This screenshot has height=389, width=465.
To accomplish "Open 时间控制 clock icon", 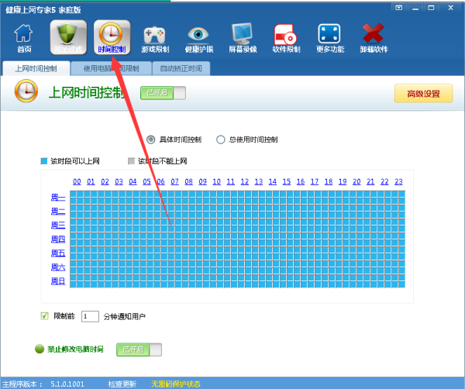I will (112, 37).
